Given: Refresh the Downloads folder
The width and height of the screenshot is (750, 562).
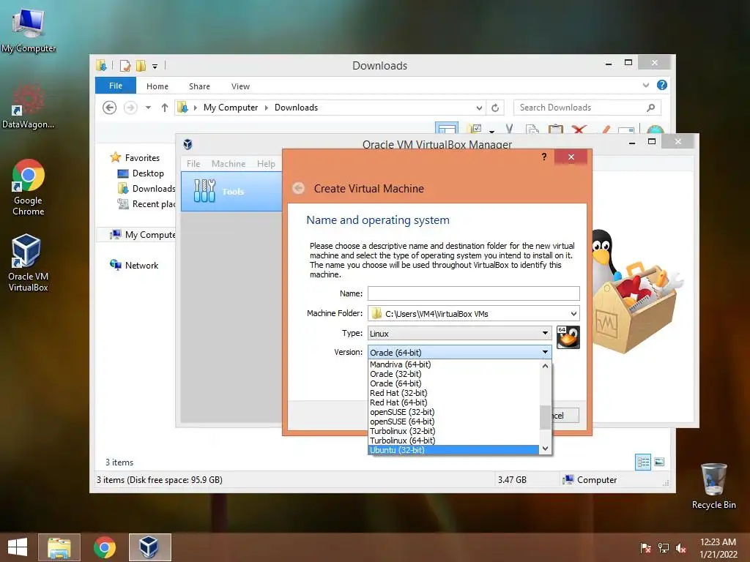Looking at the screenshot, I should [495, 108].
